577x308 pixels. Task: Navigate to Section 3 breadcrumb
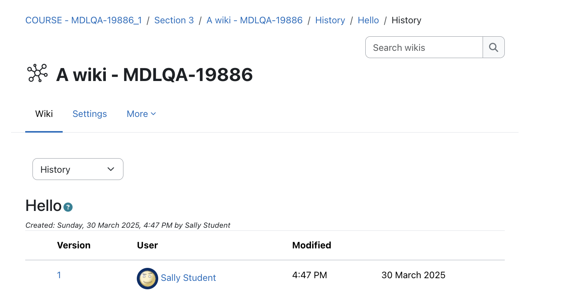174,20
